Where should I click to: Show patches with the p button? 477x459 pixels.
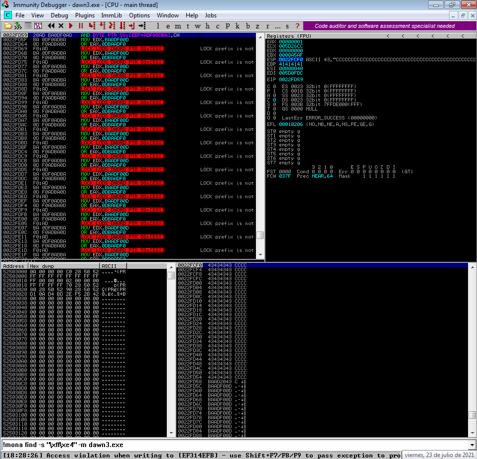pos(228,26)
